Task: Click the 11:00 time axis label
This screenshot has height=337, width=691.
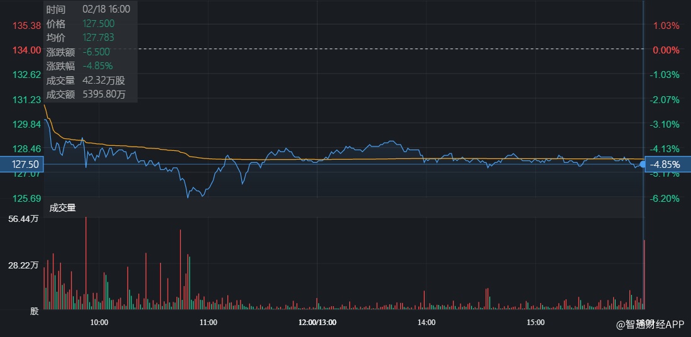Action: pos(208,323)
